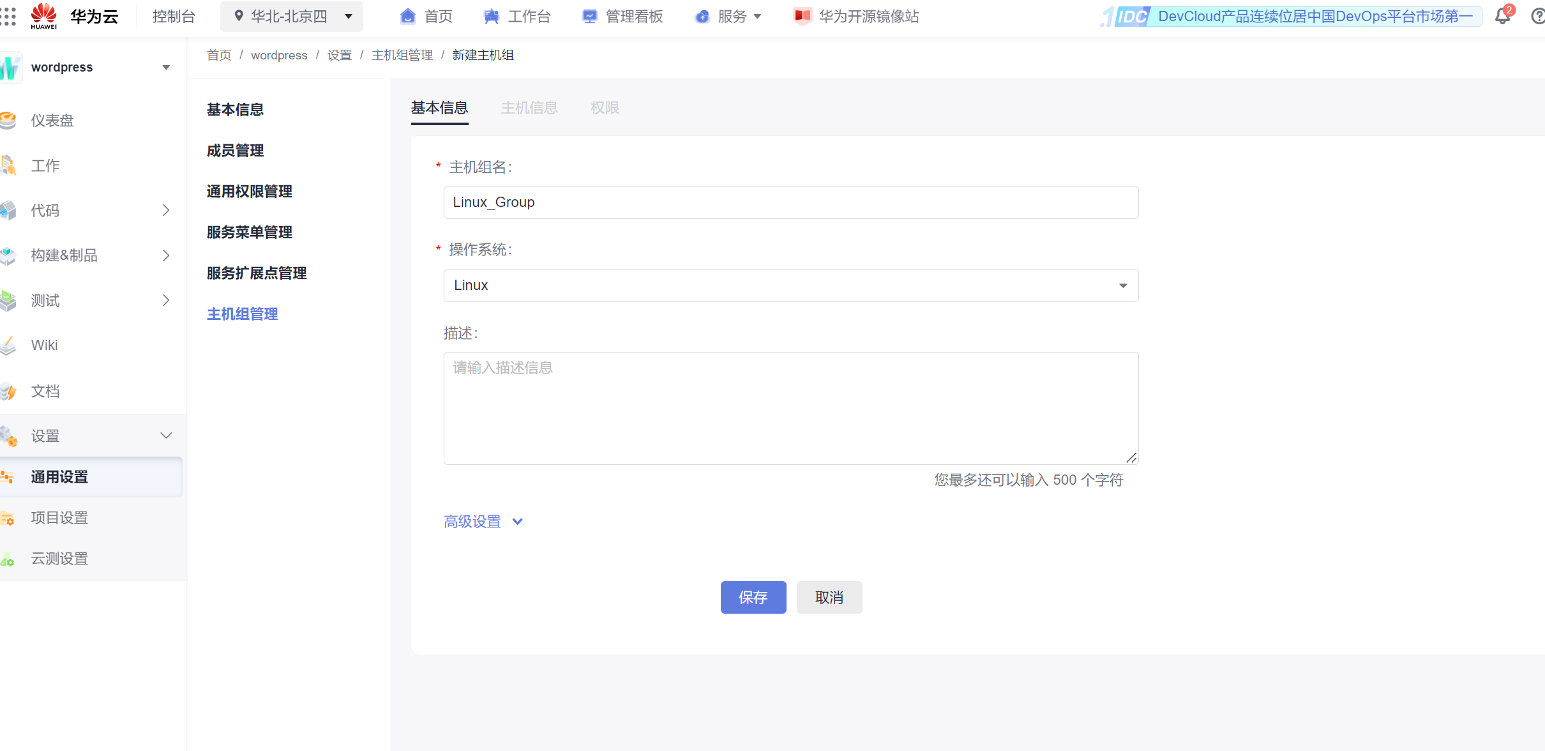This screenshot has height=751, width=1545.
Task: Open the wordpress project switcher dropdown
Action: click(x=165, y=68)
